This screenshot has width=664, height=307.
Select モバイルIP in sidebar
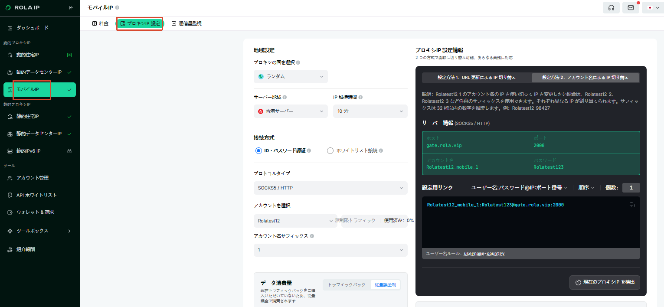click(39, 90)
